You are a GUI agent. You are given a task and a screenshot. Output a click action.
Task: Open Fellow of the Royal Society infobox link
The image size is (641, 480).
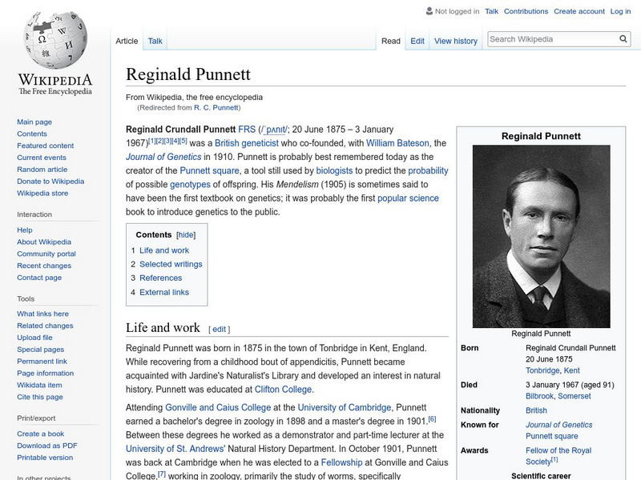point(558,455)
